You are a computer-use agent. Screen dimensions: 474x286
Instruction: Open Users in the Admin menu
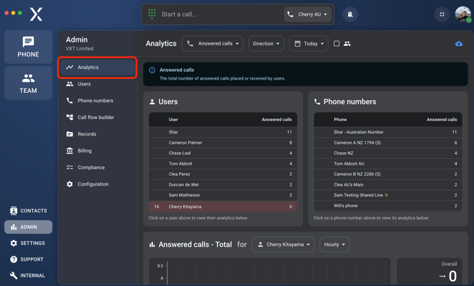97,84
